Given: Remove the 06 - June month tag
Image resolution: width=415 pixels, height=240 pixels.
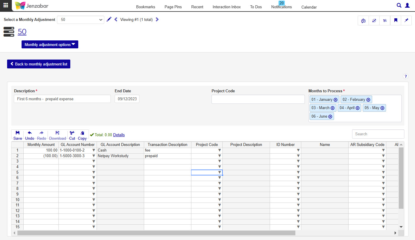Looking at the screenshot, I should coord(330,116).
